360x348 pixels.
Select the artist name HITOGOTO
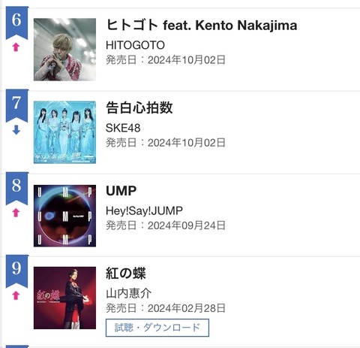(x=135, y=45)
